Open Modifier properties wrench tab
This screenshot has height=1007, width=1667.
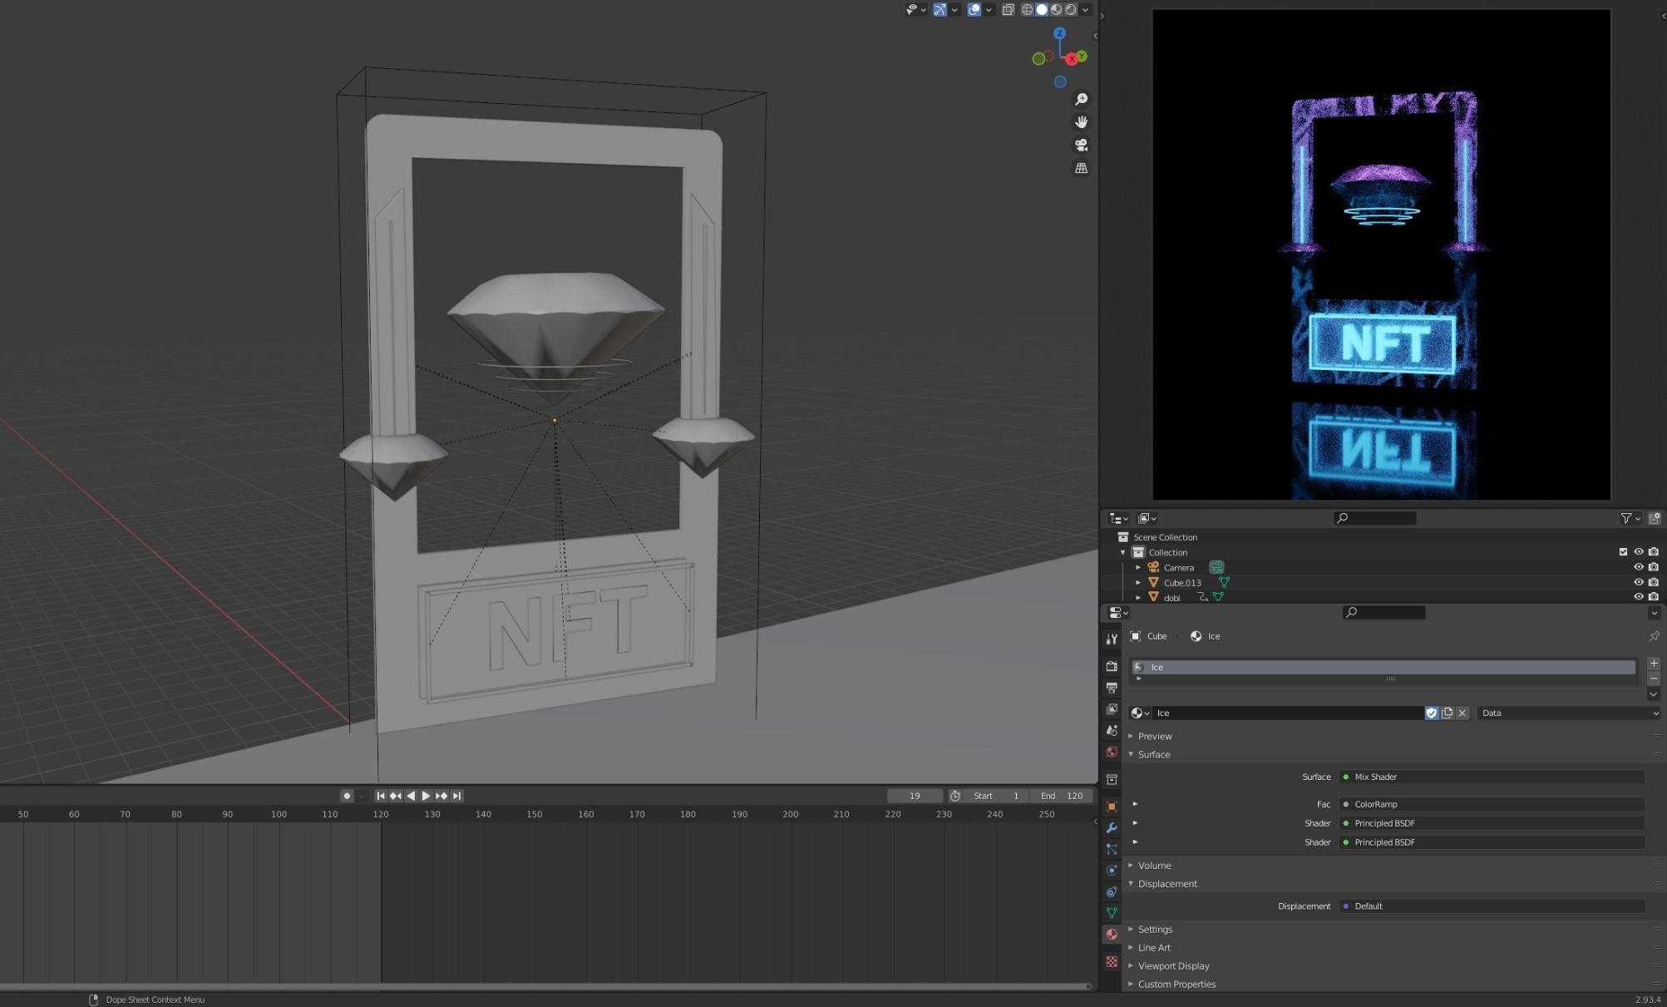[1112, 827]
